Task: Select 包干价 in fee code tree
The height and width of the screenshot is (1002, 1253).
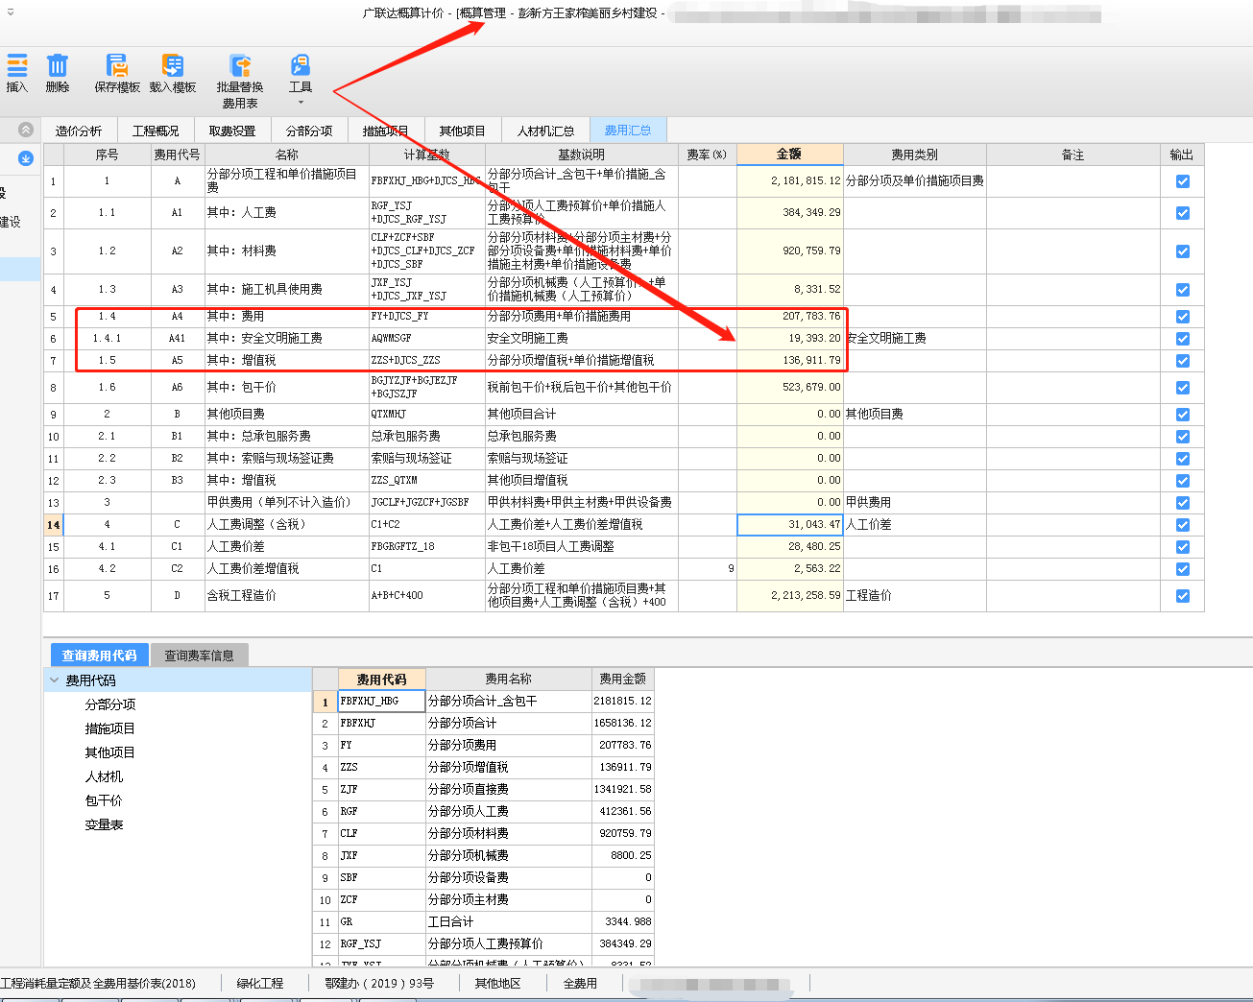Action: pyautogui.click(x=104, y=800)
